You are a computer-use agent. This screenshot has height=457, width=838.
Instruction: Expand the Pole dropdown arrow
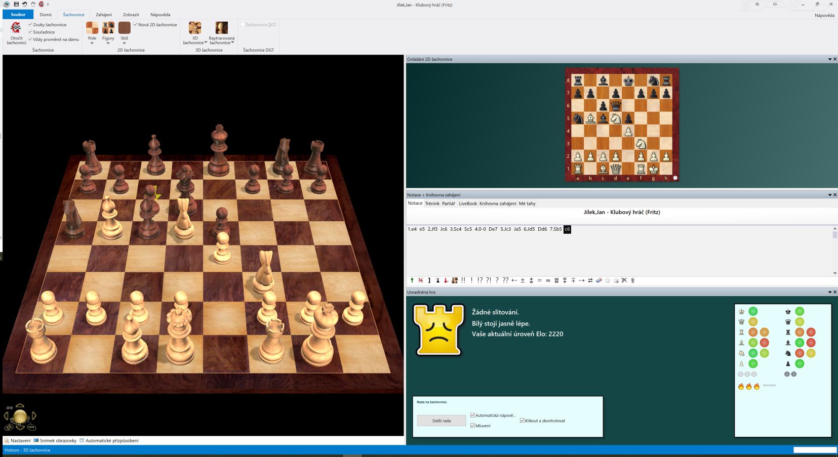pyautogui.click(x=92, y=43)
